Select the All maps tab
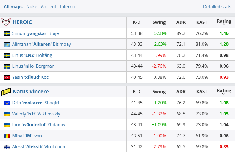Image resolution: width=235 pixels, height=152 pixels. 13,6
